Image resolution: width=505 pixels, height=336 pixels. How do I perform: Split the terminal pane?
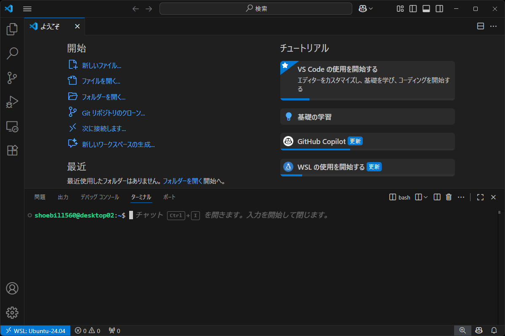click(437, 197)
